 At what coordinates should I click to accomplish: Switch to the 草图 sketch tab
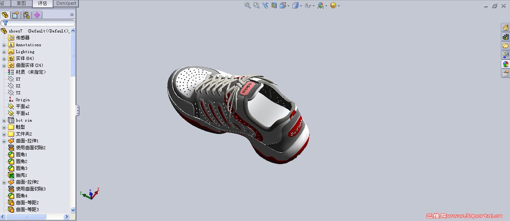(21, 3)
